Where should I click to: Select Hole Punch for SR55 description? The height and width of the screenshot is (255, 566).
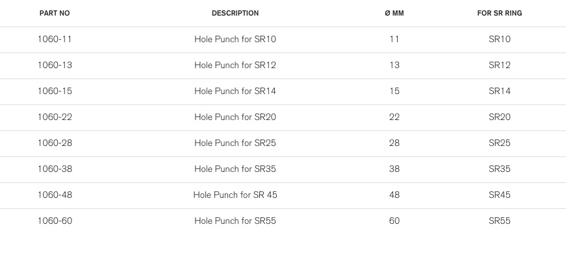[x=235, y=221]
